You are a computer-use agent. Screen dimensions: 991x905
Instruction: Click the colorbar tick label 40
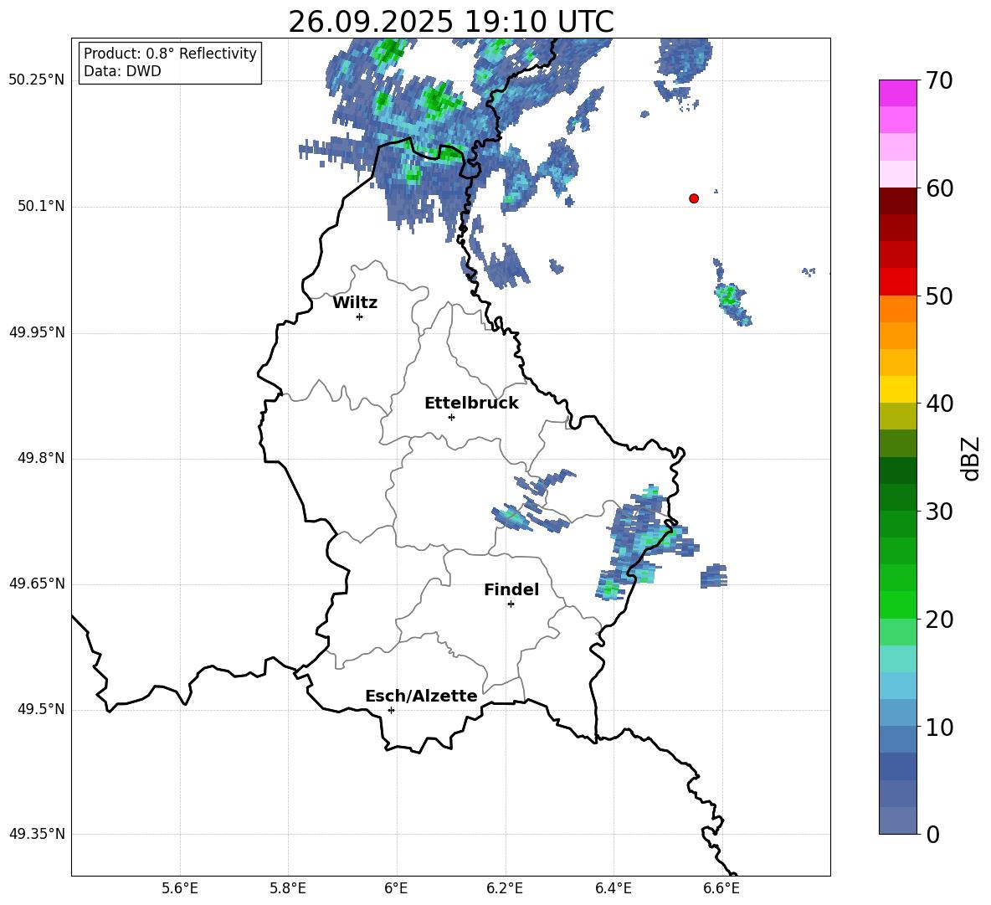click(939, 404)
